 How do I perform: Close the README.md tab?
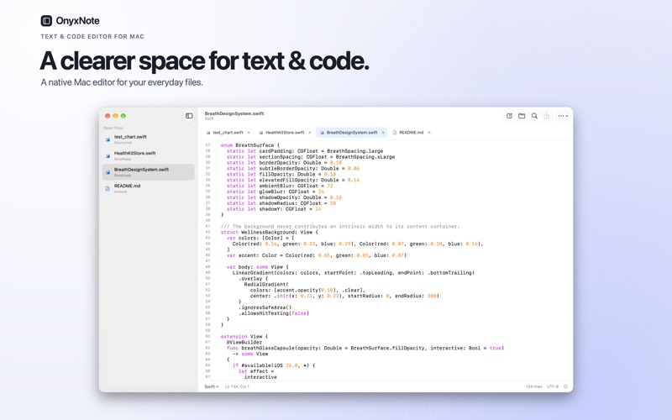pyautogui.click(x=429, y=133)
